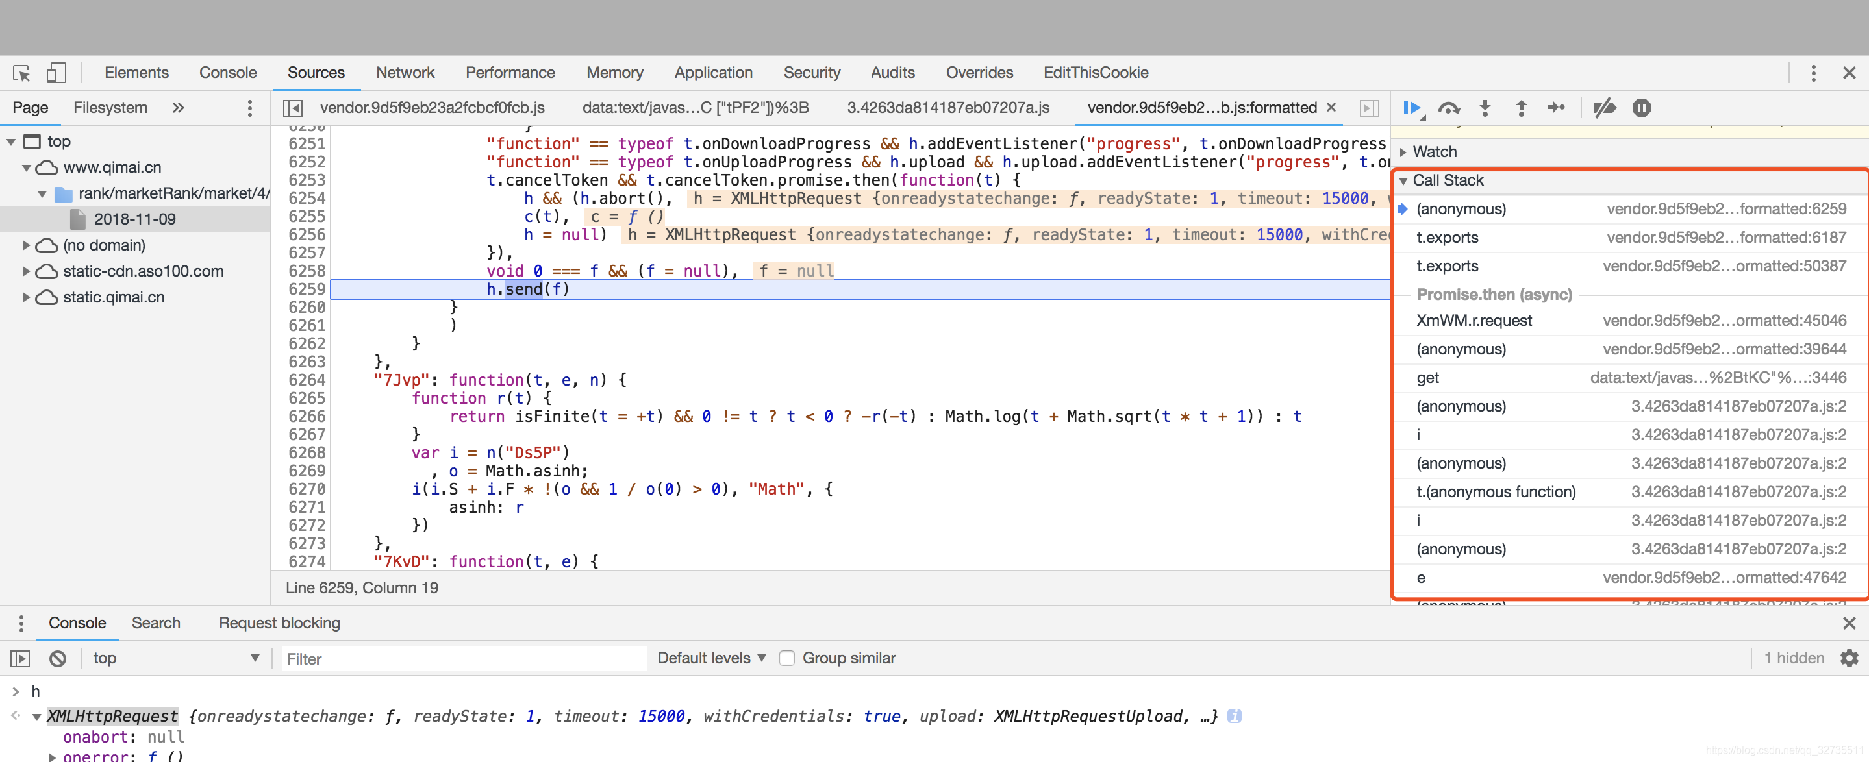The width and height of the screenshot is (1869, 762).
Task: Open the EditThisCookie panel
Action: coord(1096,73)
